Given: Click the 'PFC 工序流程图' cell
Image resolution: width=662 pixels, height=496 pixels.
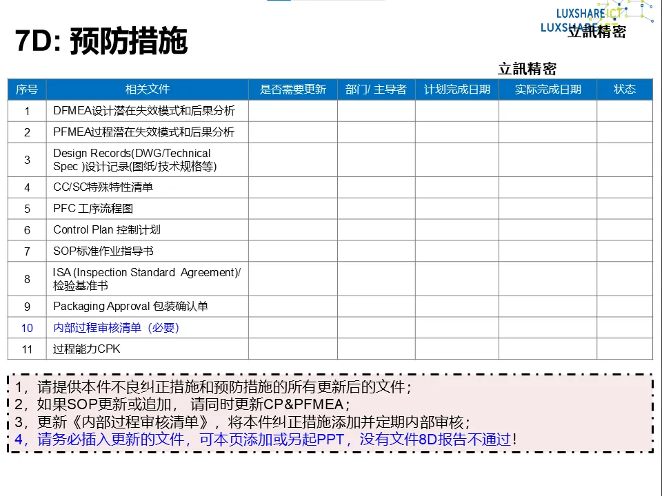Looking at the screenshot, I should point(148,209).
